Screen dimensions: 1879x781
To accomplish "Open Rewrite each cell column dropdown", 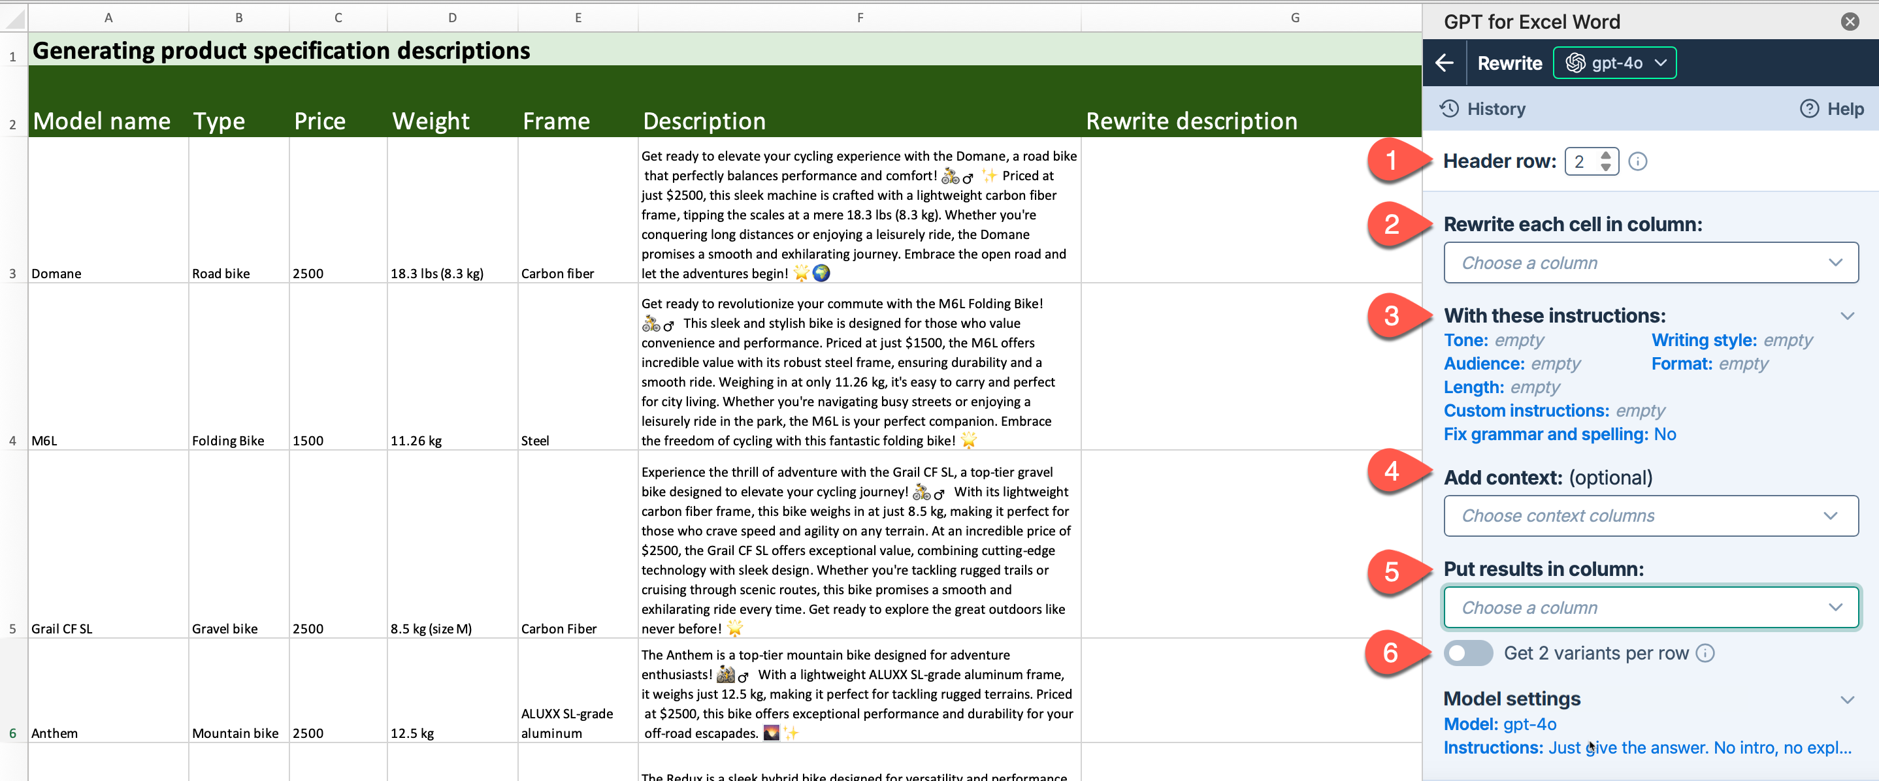I will [1650, 263].
